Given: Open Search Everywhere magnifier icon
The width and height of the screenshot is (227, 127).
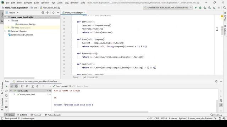Looking at the screenshot, I should click(x=225, y=8).
